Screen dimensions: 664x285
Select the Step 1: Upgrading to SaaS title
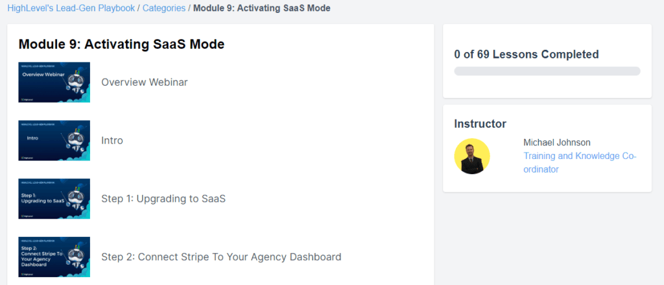(163, 199)
